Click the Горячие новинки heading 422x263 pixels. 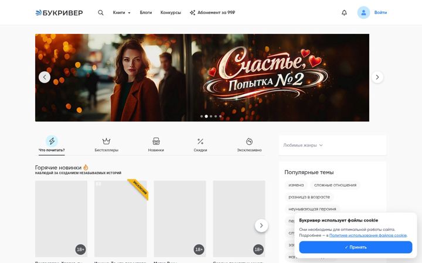[58, 168]
